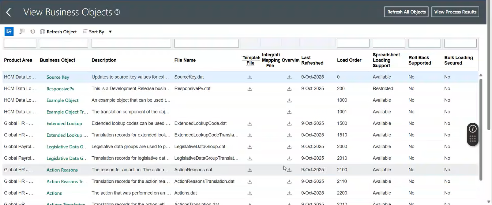
Task: Sort by the Product Area column header
Action: point(18,60)
